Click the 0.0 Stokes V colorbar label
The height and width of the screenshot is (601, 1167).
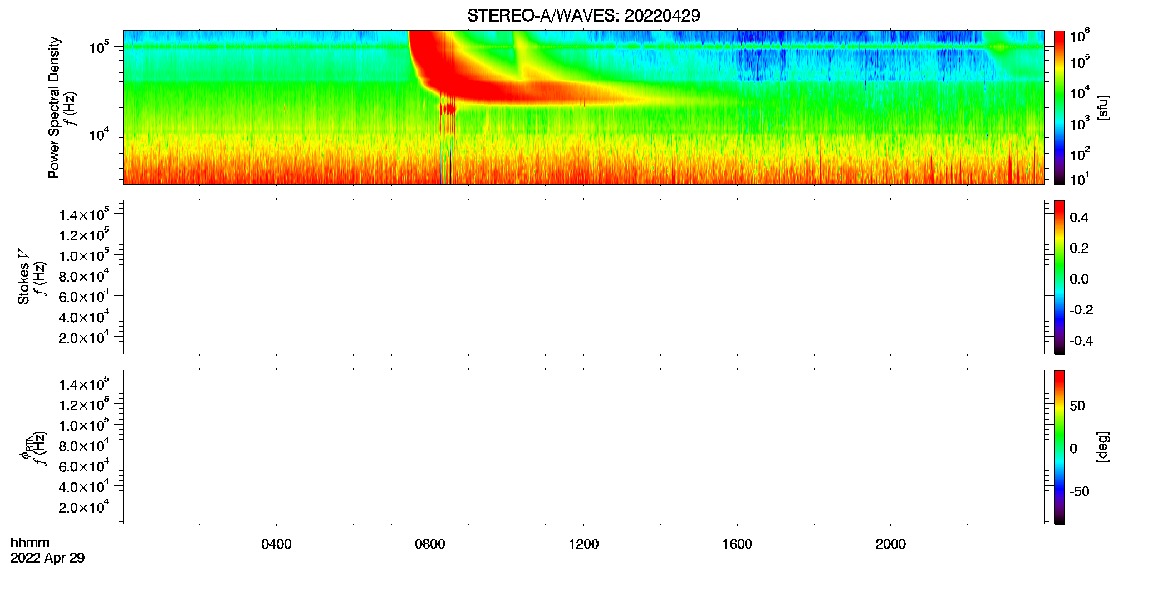[1079, 279]
